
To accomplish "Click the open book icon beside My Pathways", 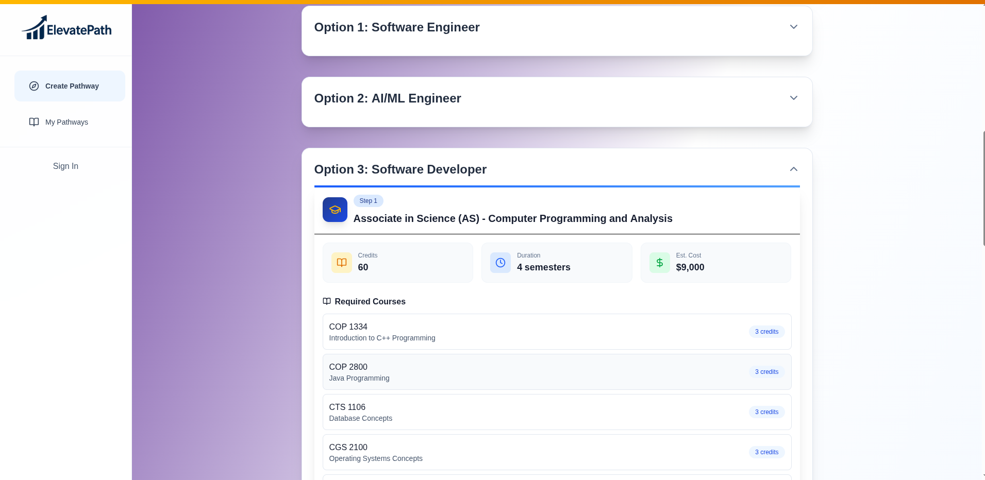I will tap(34, 122).
